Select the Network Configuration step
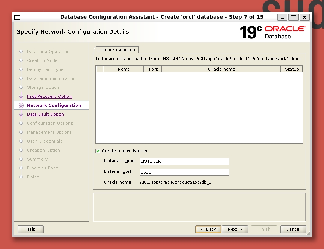This screenshot has height=249, width=324. pos(54,105)
